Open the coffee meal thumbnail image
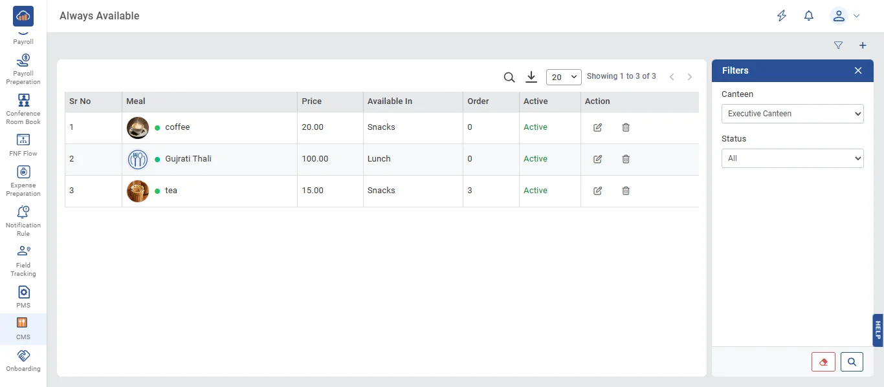 [138, 127]
